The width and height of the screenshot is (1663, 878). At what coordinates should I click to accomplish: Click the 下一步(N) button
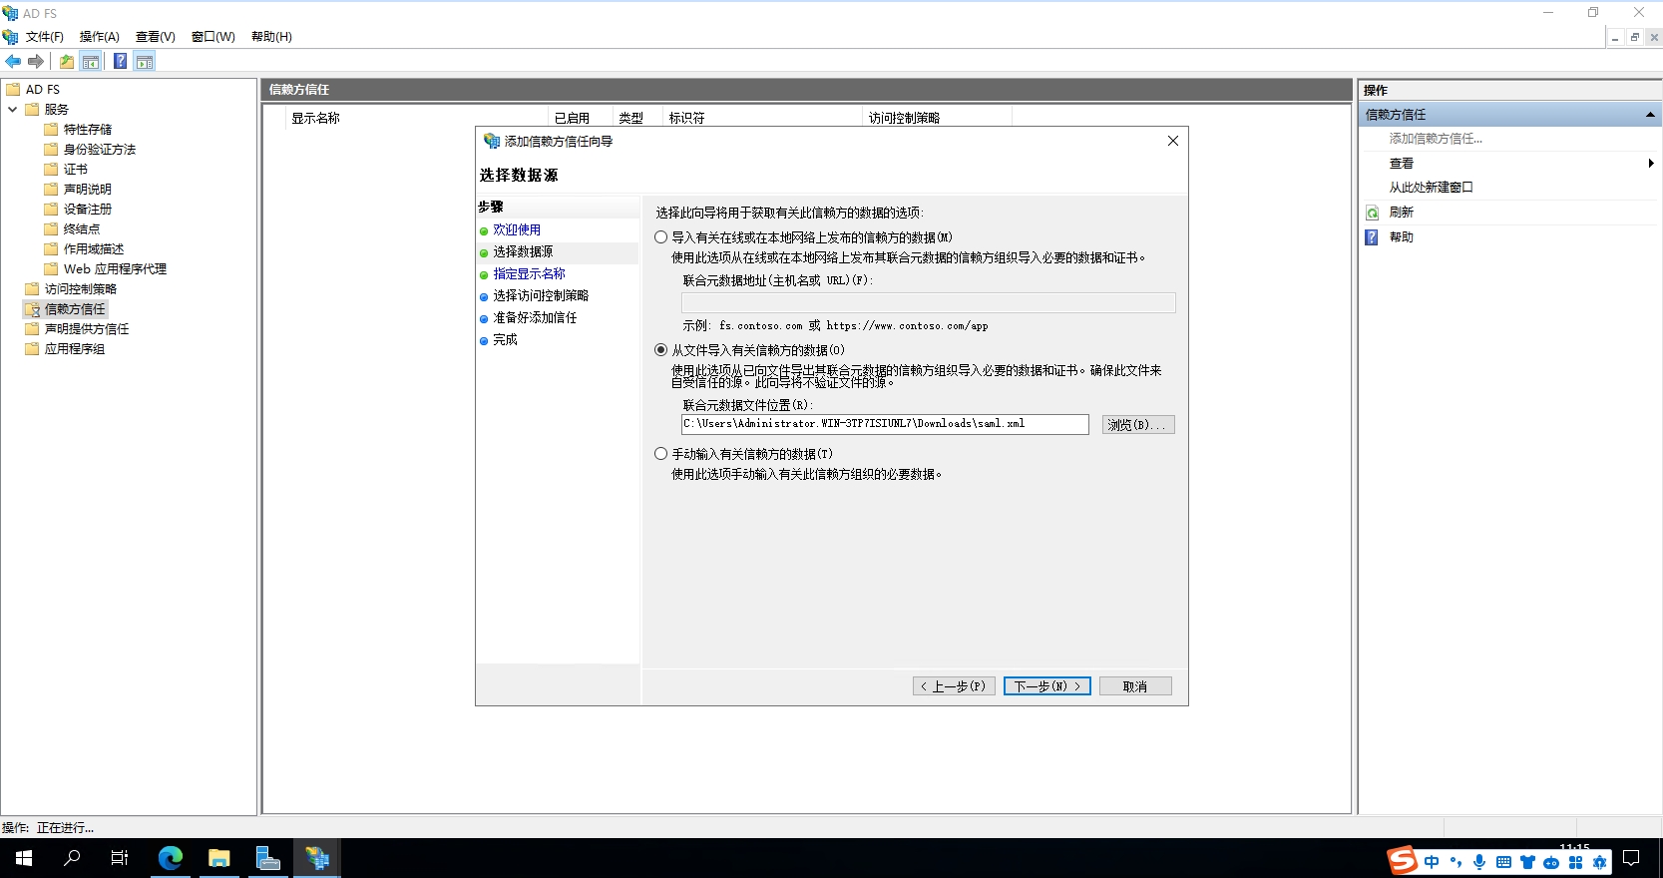coord(1046,686)
